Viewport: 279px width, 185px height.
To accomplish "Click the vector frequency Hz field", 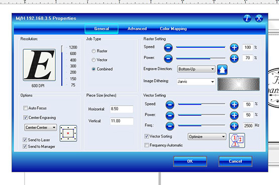I will coord(248,126).
